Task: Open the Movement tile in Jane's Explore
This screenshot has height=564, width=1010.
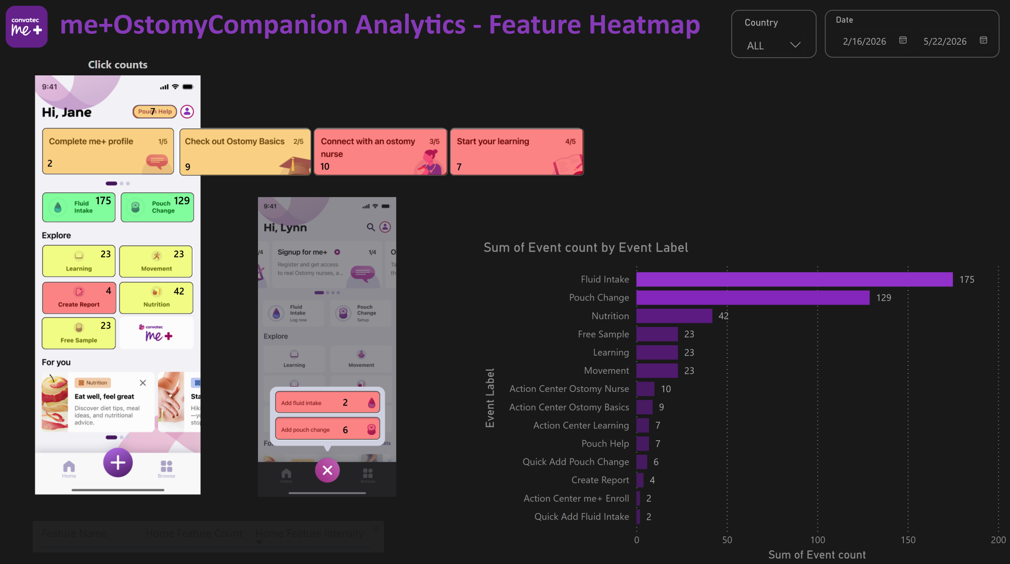Action: [156, 261]
